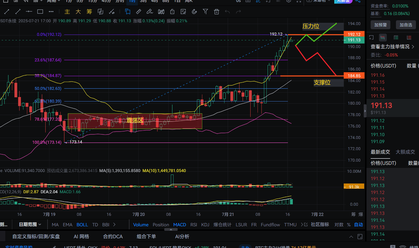
Task: Click the yellow 主 indicator icon
Action: (x=67, y=12)
